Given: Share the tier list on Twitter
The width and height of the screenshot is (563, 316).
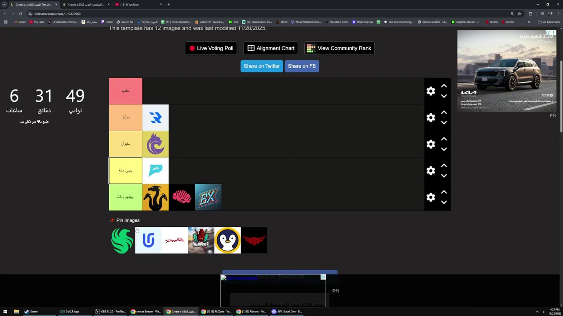Looking at the screenshot, I should [262, 66].
